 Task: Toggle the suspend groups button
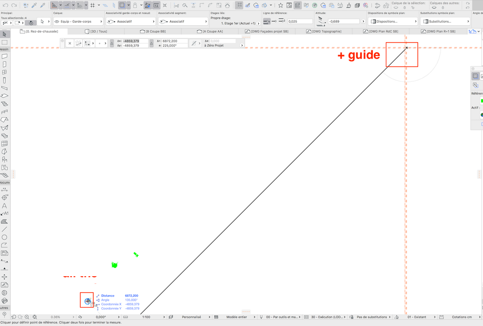point(239,5)
